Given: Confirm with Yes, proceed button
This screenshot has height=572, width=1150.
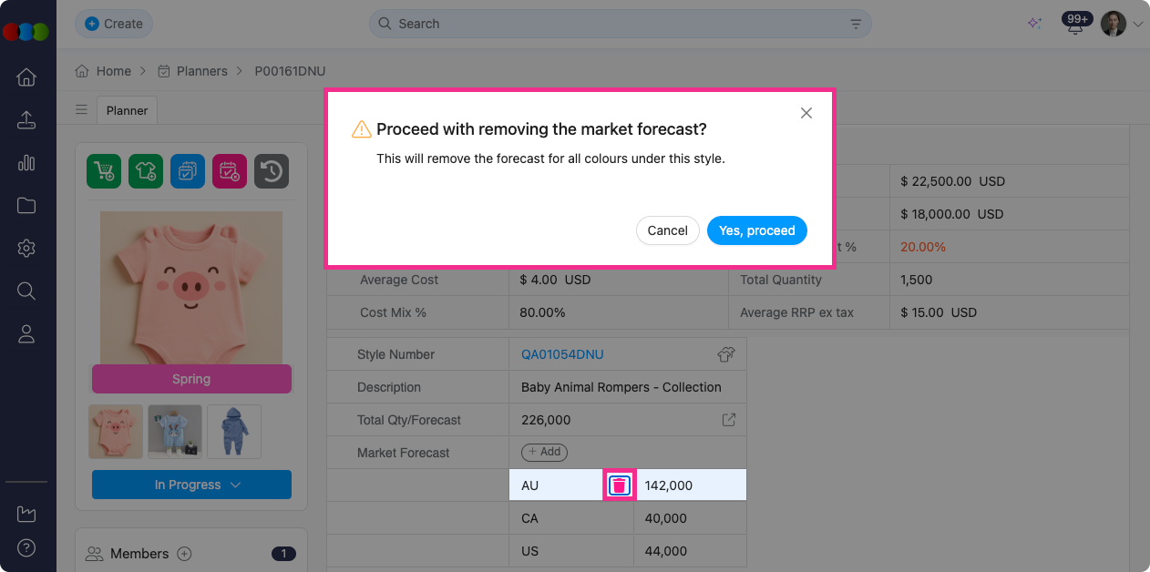Looking at the screenshot, I should (x=756, y=230).
